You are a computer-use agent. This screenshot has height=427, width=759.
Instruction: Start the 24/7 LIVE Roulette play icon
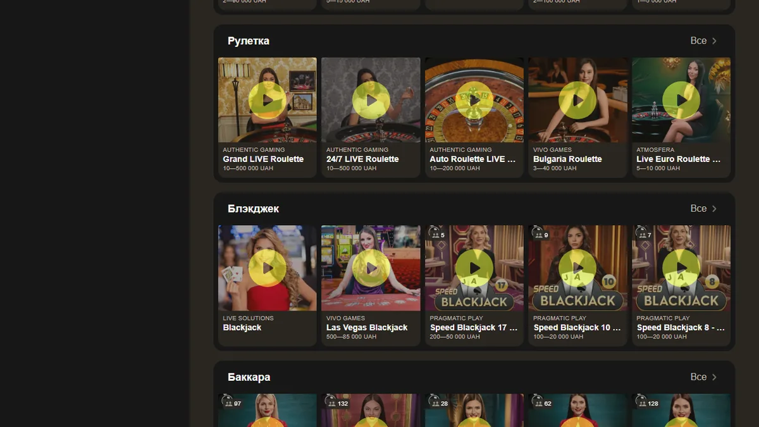click(371, 100)
